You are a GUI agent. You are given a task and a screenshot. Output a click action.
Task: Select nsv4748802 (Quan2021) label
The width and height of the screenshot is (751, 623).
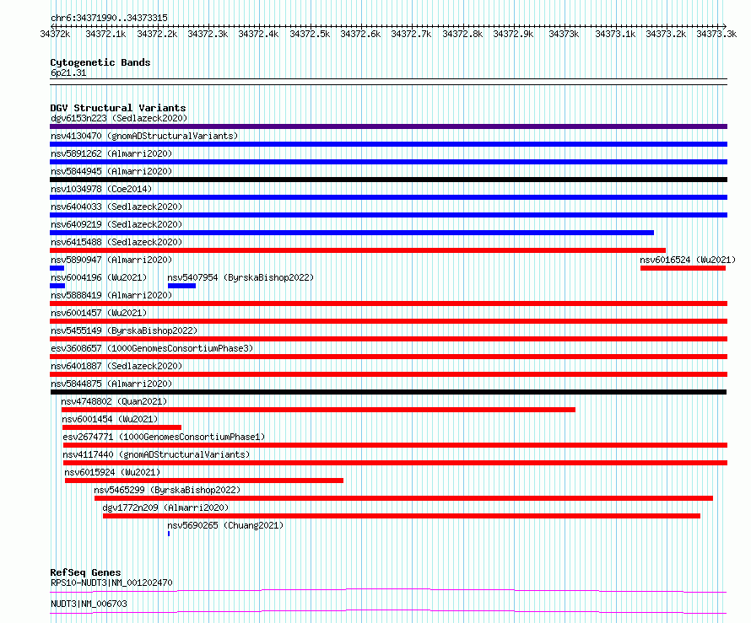click(x=114, y=401)
